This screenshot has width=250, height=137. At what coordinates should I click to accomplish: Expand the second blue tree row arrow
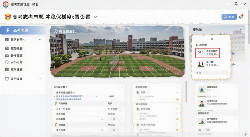coord(55,100)
